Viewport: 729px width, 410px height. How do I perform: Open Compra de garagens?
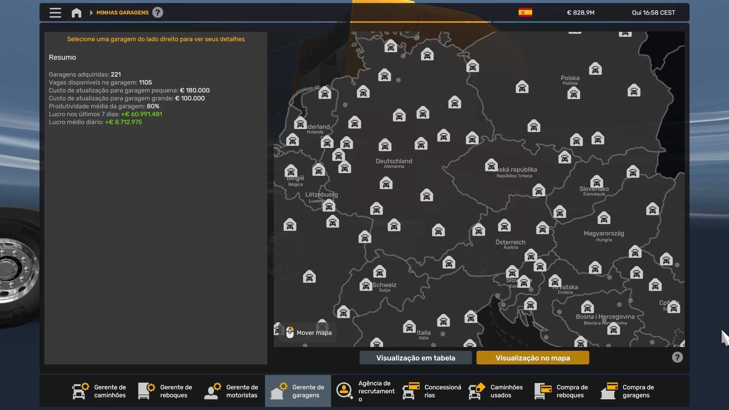pyautogui.click(x=628, y=391)
